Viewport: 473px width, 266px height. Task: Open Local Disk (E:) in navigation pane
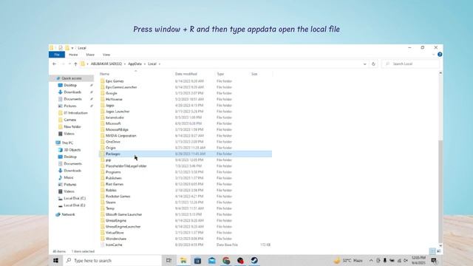pos(74,205)
